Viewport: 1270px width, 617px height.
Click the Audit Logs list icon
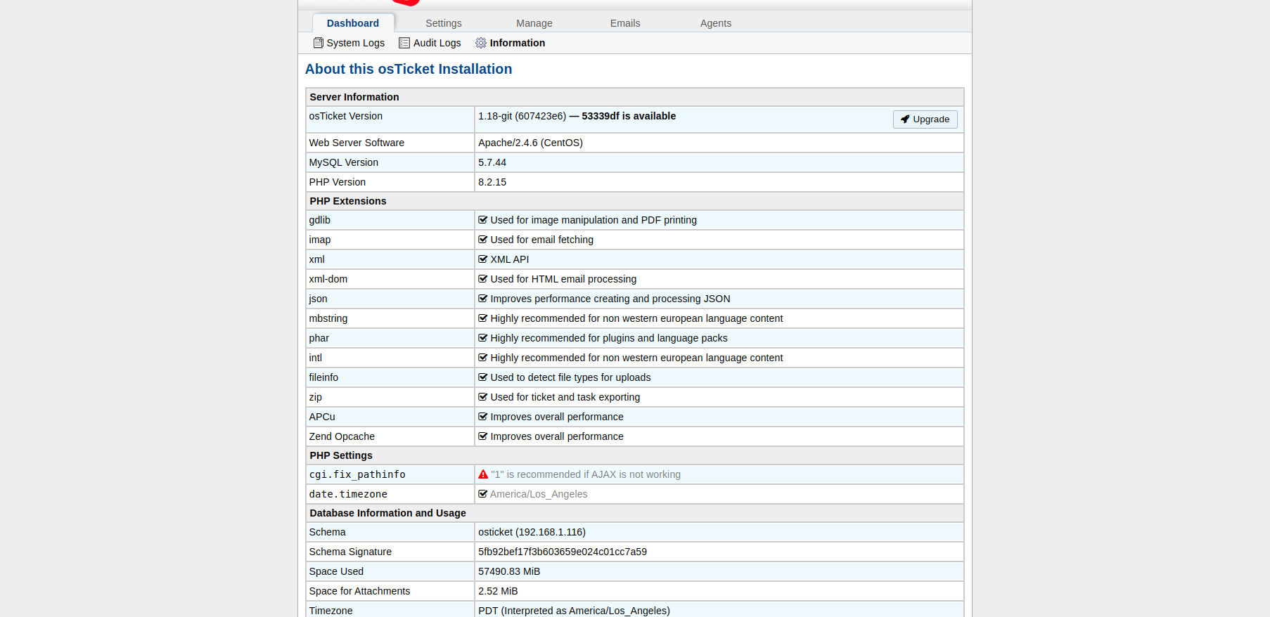click(x=404, y=43)
